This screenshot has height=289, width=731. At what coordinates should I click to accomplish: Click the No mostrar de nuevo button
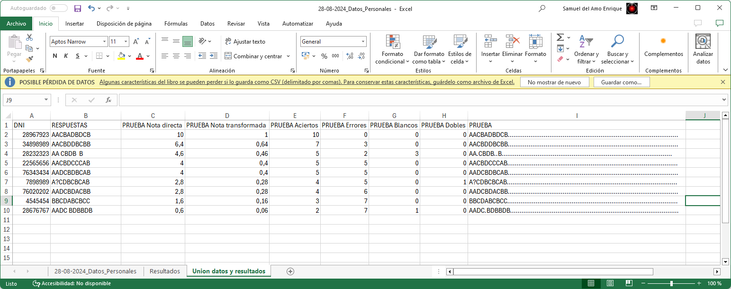tap(554, 82)
